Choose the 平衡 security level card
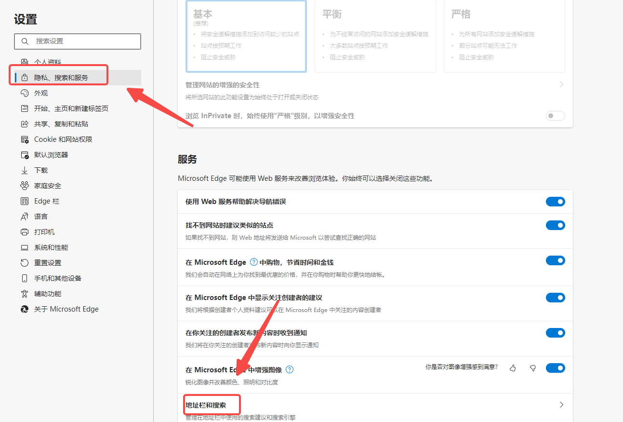623x422 pixels. click(x=375, y=36)
